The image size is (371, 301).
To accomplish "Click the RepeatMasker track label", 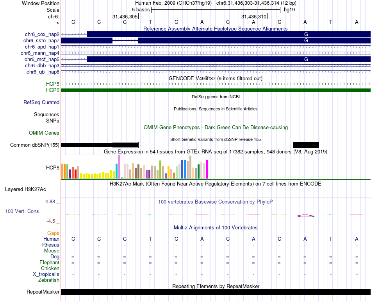I will [x=43, y=292].
